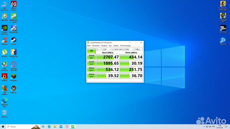This screenshot has width=230, height=129.
Task: Open the Файл menu
Action: 89,46
